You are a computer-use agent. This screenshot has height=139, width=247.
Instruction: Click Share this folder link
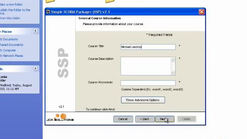coord(10,18)
